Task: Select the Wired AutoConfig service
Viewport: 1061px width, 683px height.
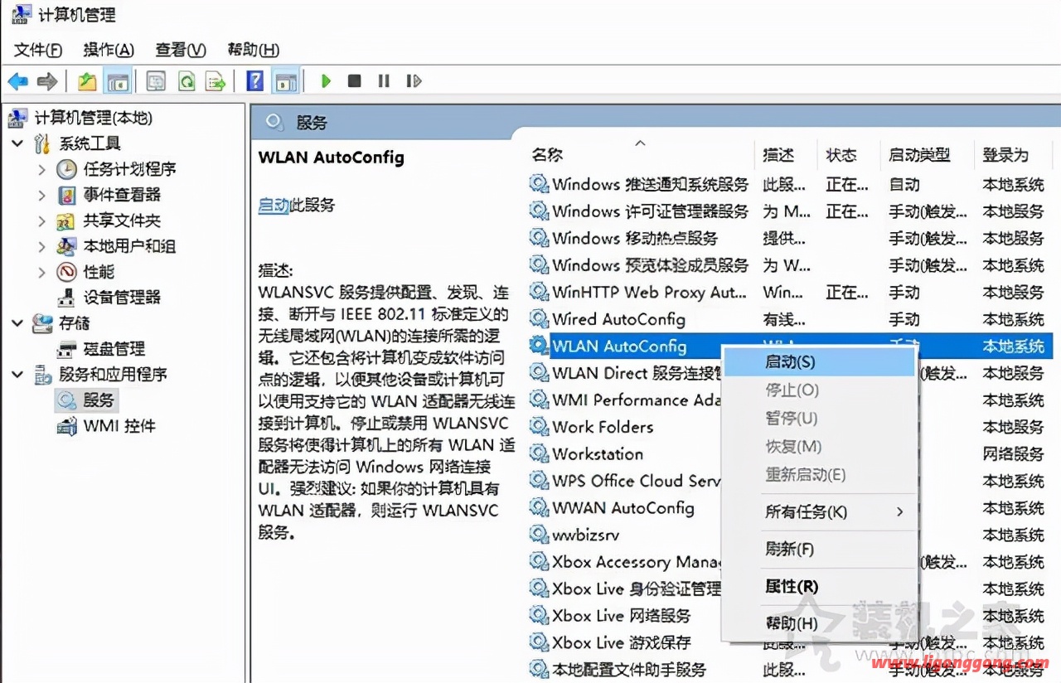Action: point(790,319)
